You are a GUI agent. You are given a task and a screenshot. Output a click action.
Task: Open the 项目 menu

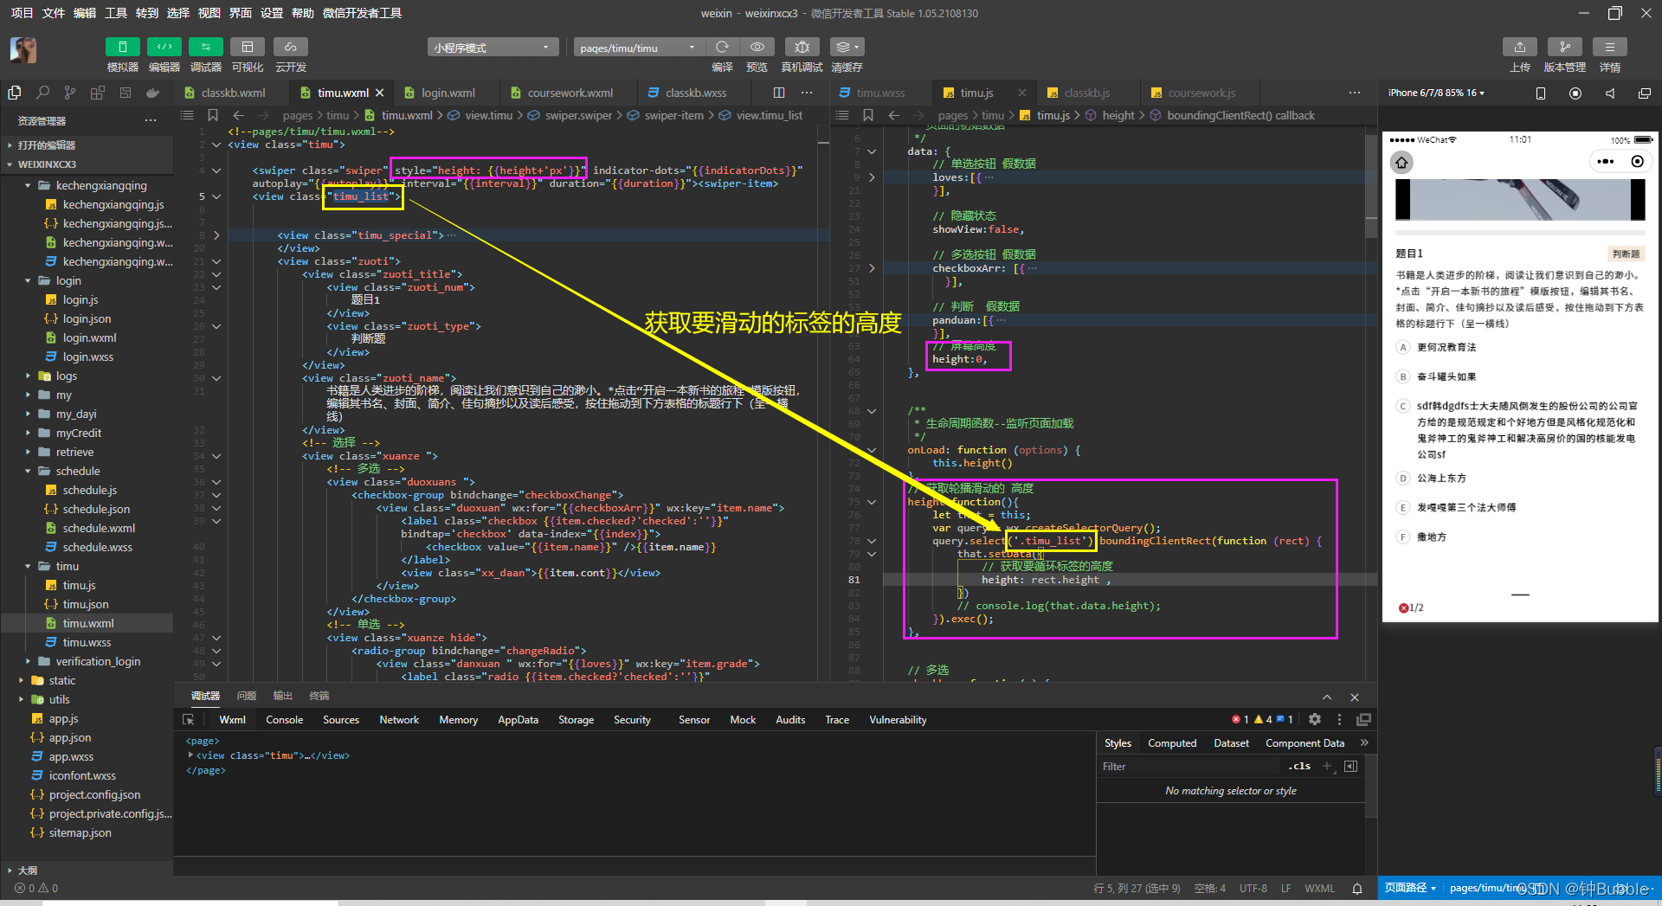[x=22, y=13]
